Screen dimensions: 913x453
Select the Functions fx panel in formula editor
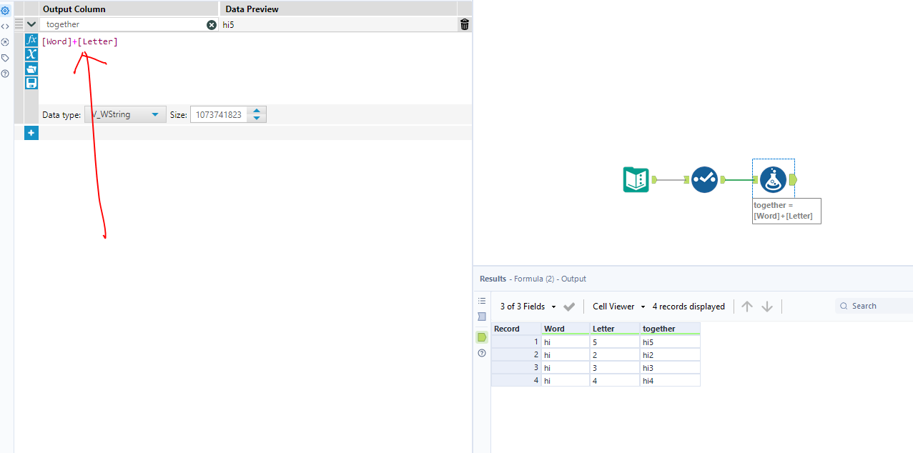[31, 41]
